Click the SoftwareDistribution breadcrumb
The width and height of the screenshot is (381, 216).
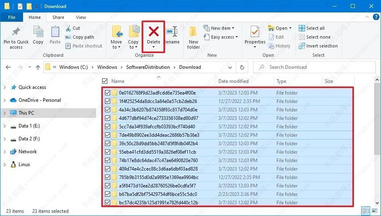pos(147,67)
